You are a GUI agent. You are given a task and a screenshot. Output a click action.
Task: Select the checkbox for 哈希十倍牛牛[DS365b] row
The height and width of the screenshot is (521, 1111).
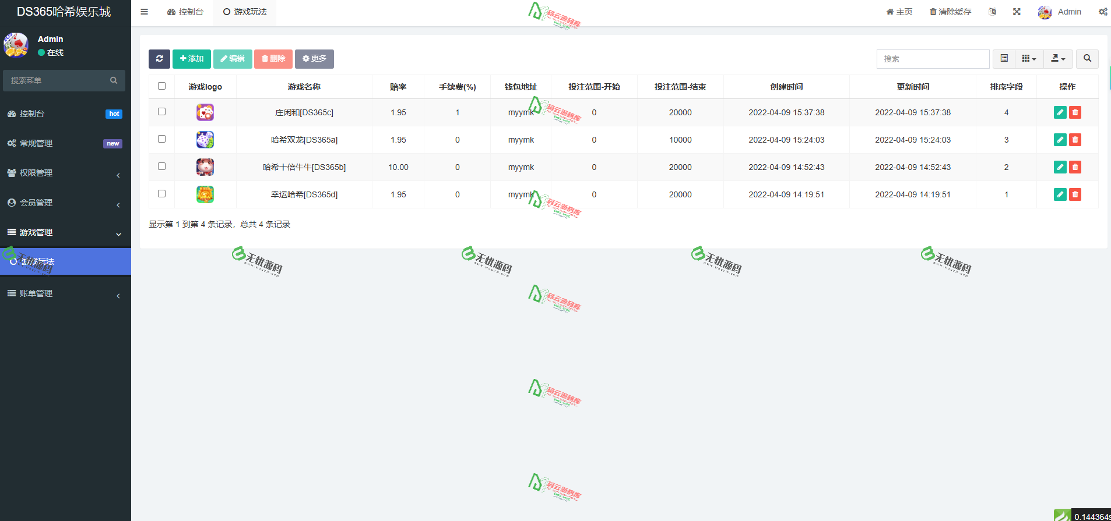click(x=161, y=166)
